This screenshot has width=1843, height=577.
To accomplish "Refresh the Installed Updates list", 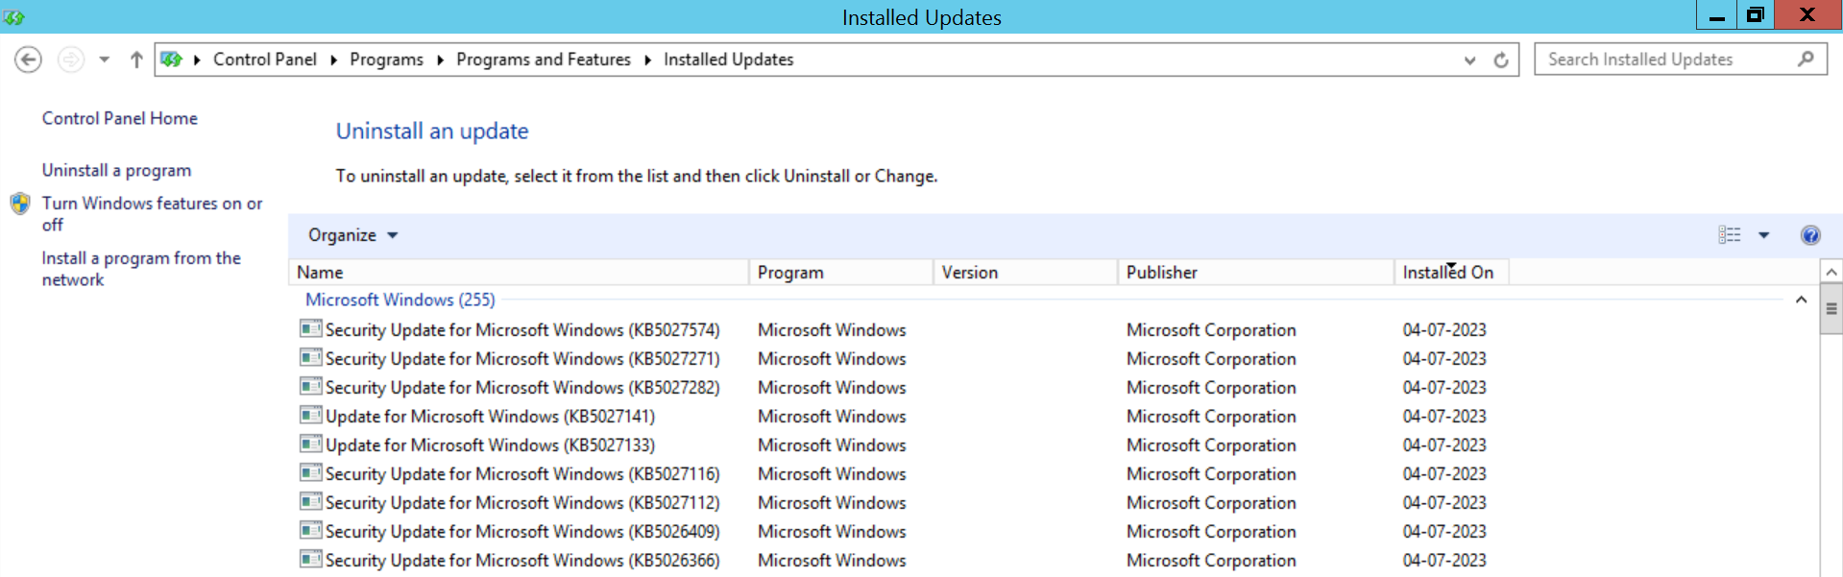I will point(1500,60).
